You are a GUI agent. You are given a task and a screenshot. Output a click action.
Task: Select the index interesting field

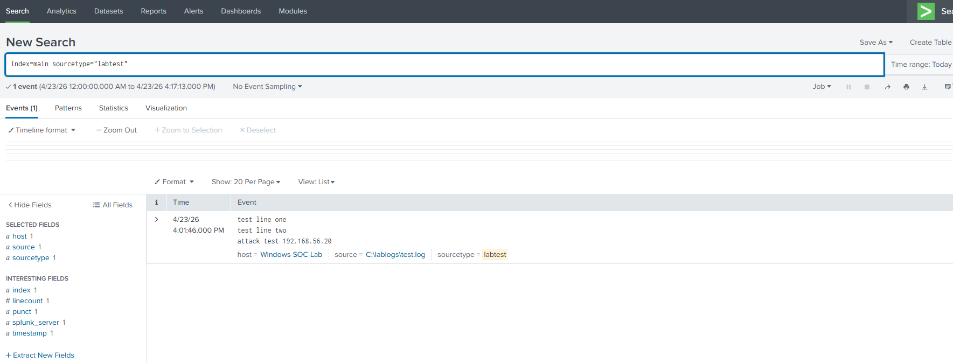(22, 290)
